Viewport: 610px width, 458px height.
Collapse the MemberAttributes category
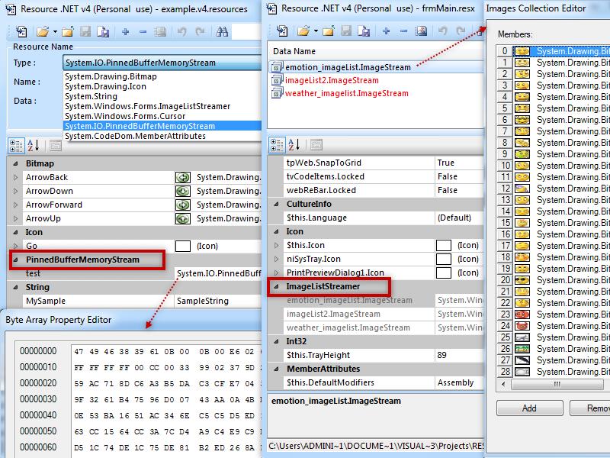point(276,369)
